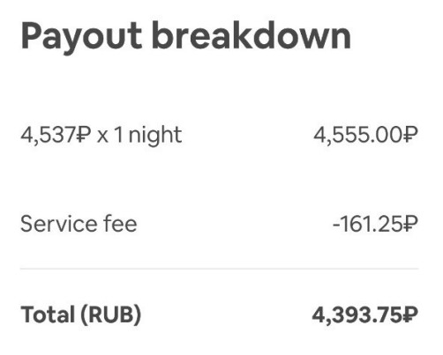Click the minus sign before 161.25₽
443x355 pixels.
tap(336, 226)
